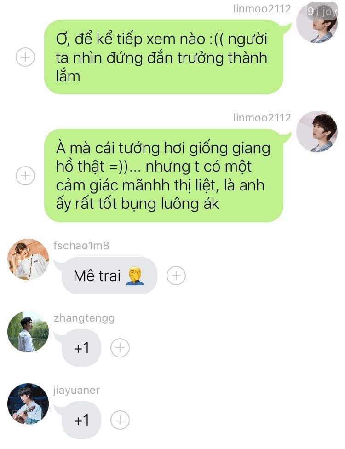The height and width of the screenshot is (449, 345).
Task: Tap plus icon next to jiayuaner's +1 message
Action: click(x=120, y=420)
